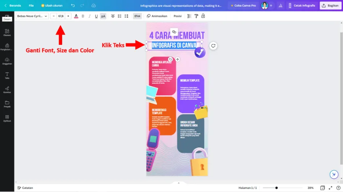Toggle italic formatting
Image resolution: width=343 pixels, height=192 pixels.
90,16
